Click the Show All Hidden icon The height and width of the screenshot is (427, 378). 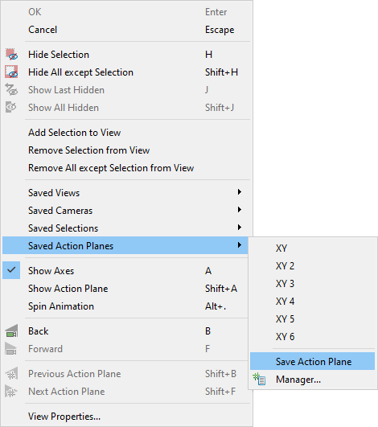11,107
